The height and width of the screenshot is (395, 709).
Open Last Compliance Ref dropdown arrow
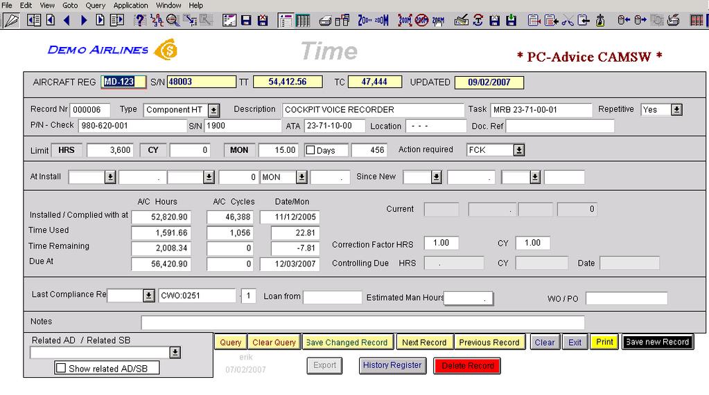coord(149,295)
